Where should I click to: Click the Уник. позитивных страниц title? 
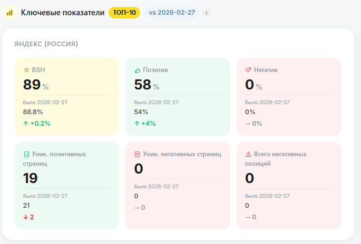coord(55,159)
